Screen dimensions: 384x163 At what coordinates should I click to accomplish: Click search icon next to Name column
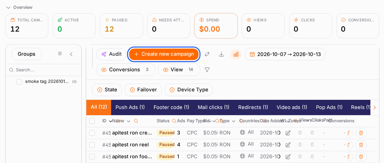[x=136, y=121]
